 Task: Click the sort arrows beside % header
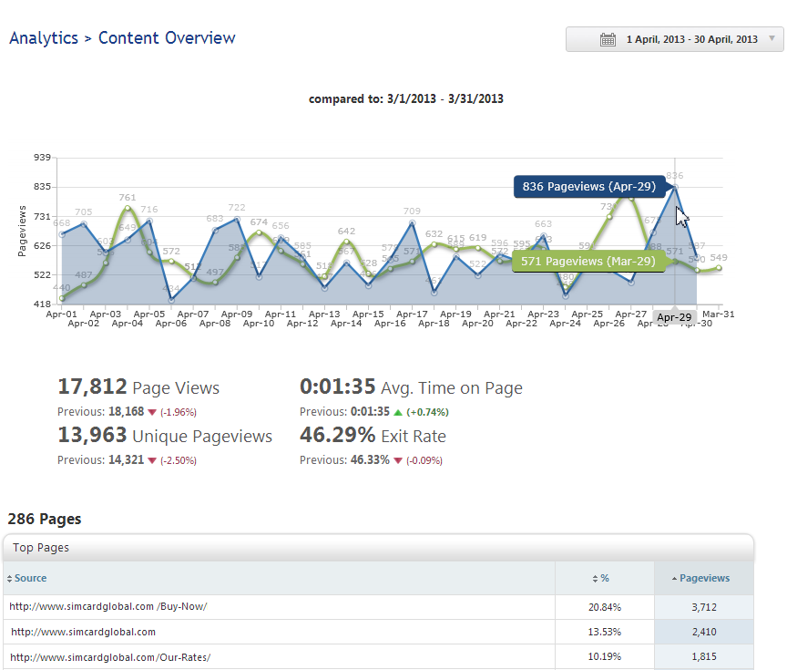[595, 579]
